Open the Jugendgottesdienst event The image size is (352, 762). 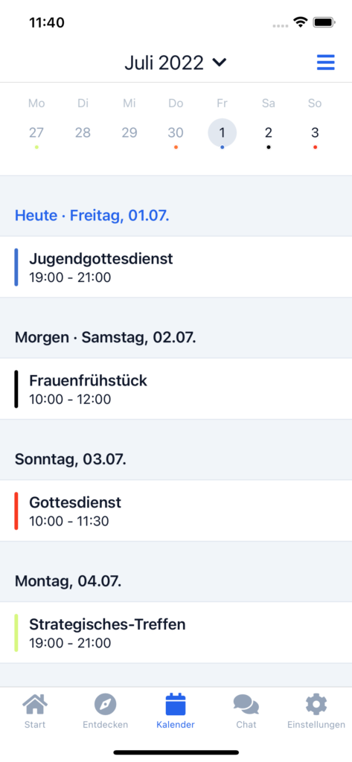(176, 267)
